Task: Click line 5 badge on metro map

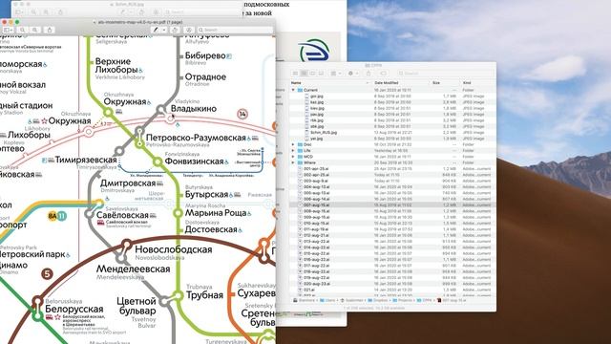Action: (x=47, y=274)
